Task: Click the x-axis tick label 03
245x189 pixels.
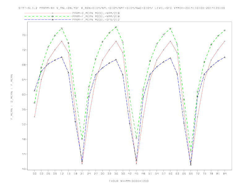Action: pyautogui.click(x=41, y=174)
